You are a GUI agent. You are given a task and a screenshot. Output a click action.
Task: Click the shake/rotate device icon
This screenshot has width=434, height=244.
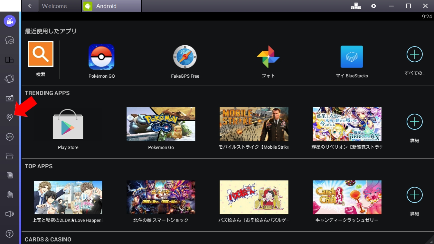[10, 79]
